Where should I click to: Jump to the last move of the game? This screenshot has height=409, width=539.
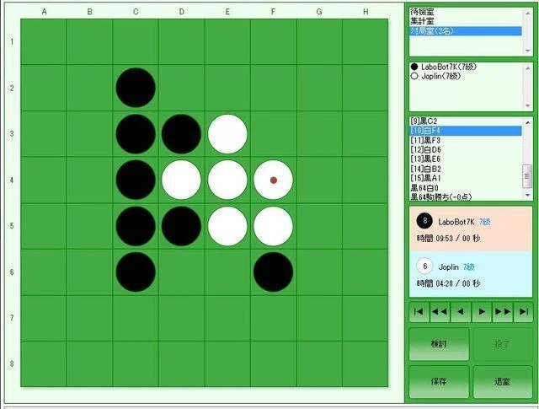point(523,312)
